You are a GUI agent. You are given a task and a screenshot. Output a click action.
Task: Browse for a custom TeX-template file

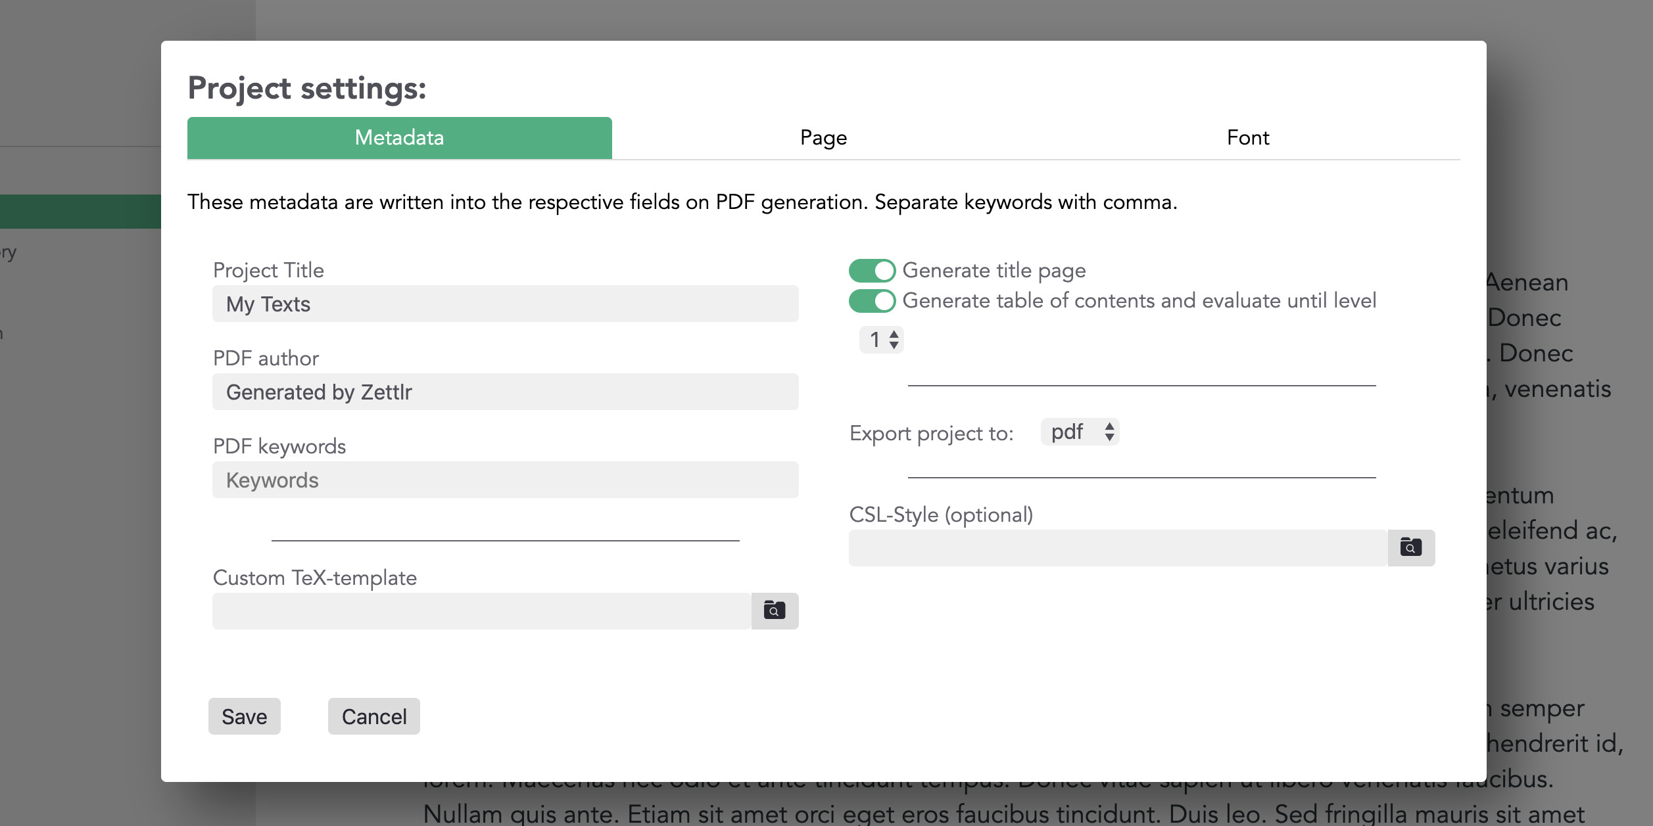point(775,610)
